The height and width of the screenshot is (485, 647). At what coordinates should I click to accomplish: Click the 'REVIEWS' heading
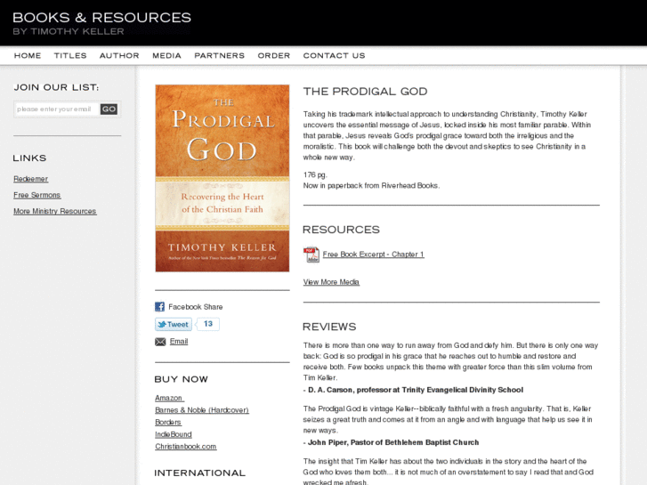click(329, 327)
